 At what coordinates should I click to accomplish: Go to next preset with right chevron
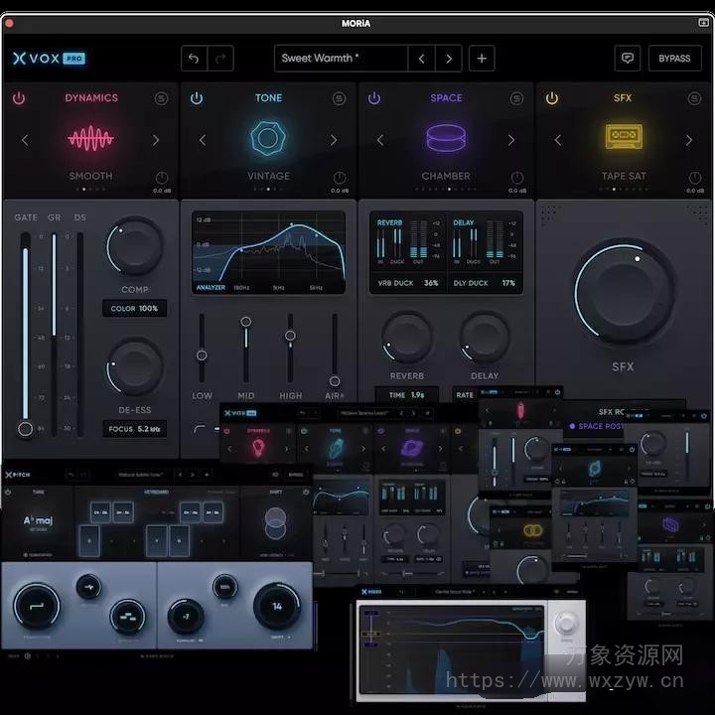(449, 59)
